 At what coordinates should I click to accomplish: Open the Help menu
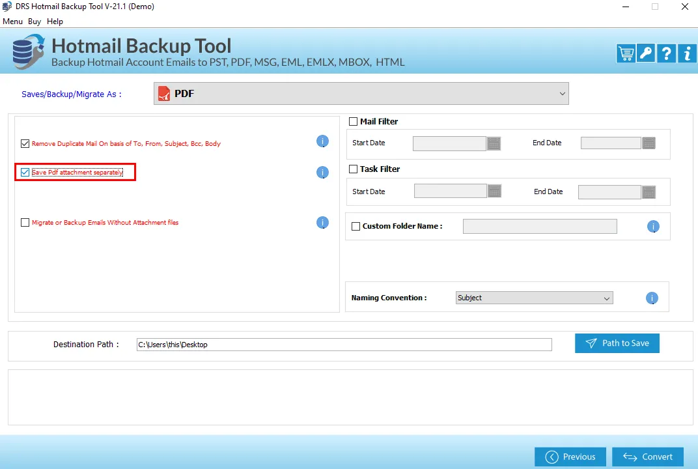(55, 21)
